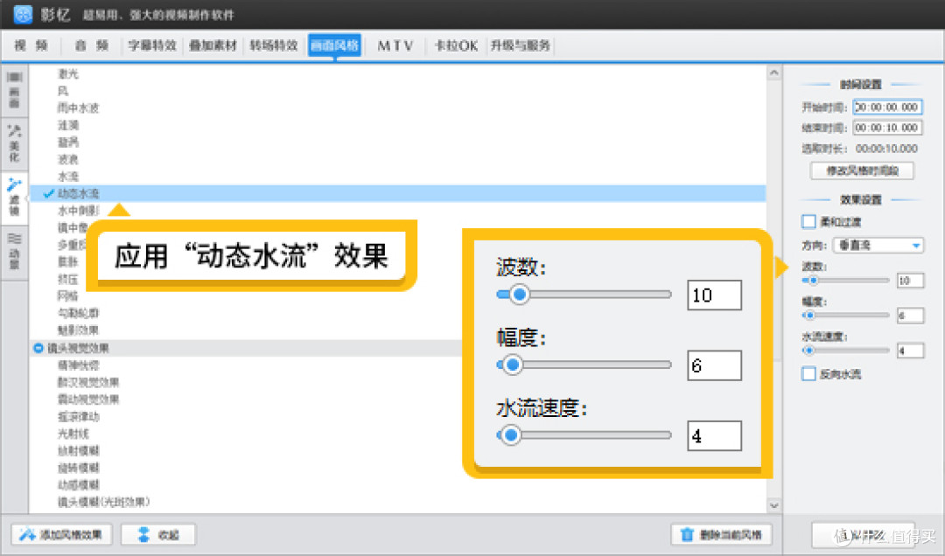Click the small 水流速度 value field showing 4
Screen dimensions: 945x556
(x=910, y=351)
